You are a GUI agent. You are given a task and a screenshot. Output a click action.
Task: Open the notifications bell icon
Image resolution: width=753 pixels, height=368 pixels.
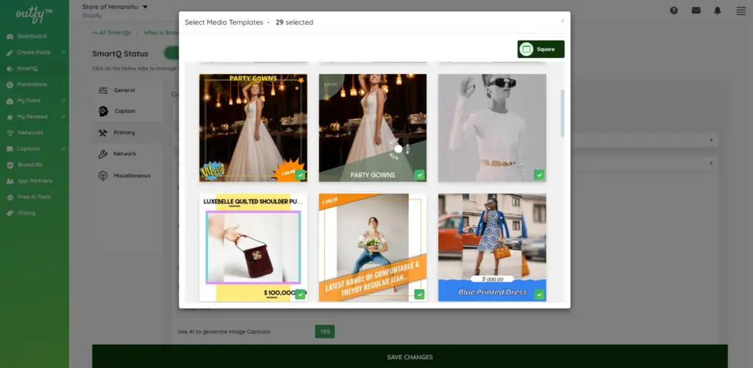[718, 10]
